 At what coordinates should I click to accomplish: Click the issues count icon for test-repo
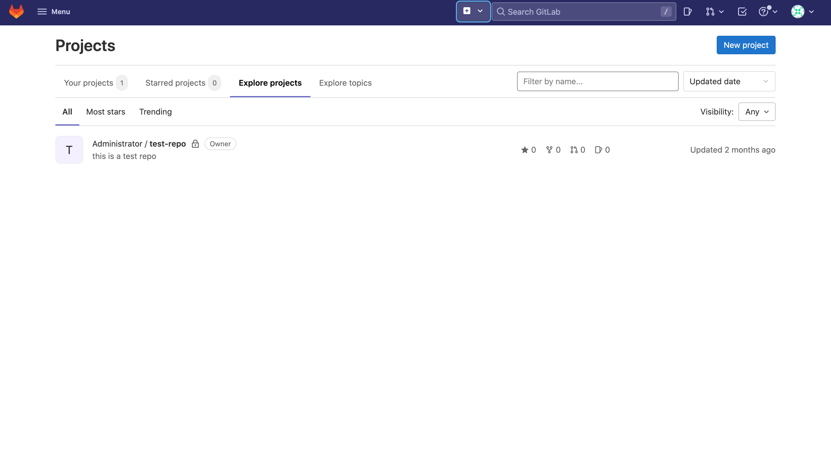[x=598, y=150]
